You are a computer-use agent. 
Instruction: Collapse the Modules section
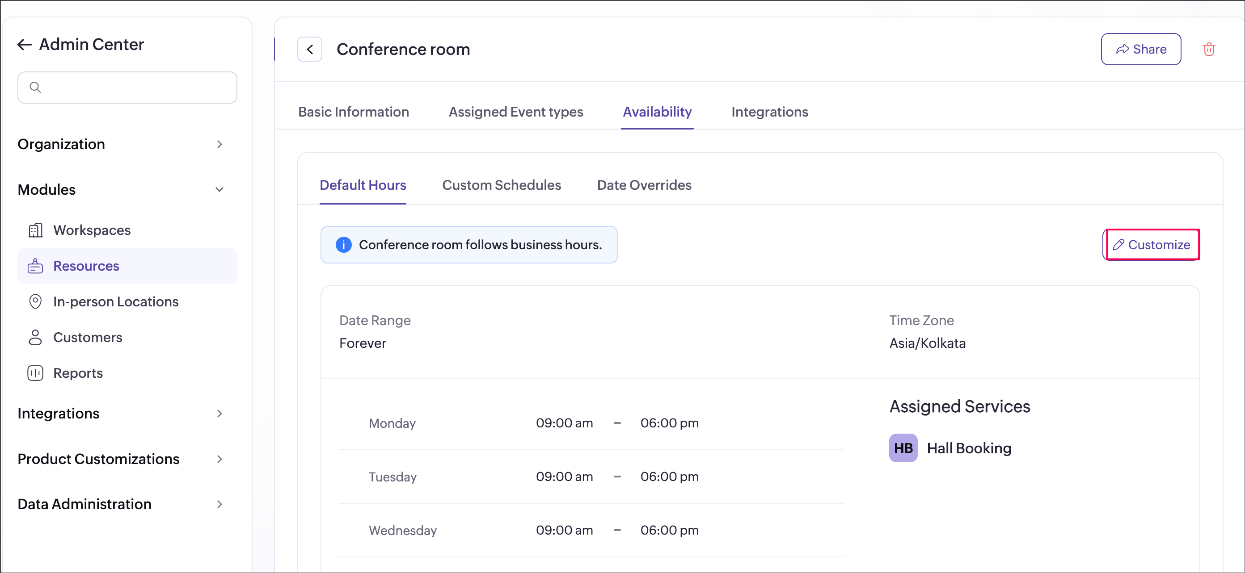tap(219, 190)
